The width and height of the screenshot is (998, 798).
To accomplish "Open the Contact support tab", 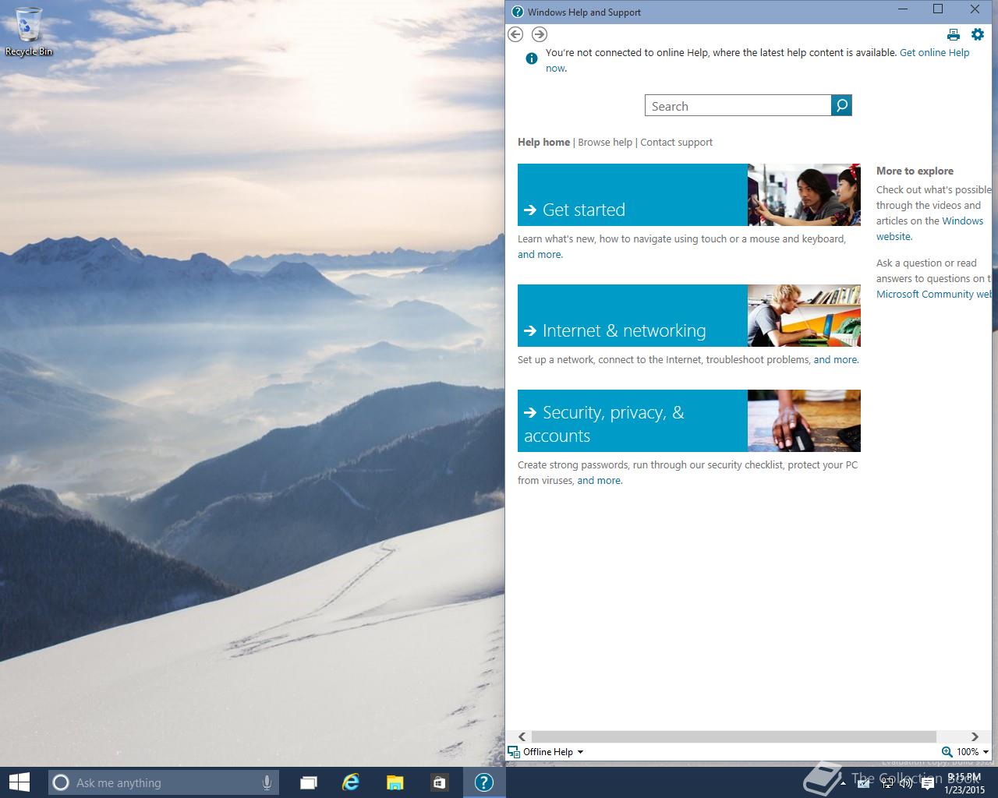I will (676, 142).
